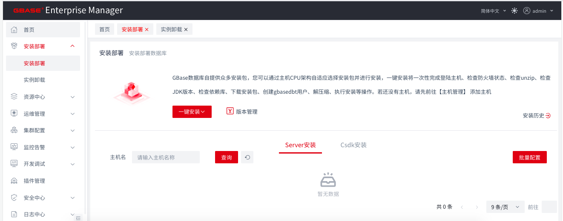563x221 pixels.
Task: Expand the 集群配置 menu chevron
Action: 72,130
